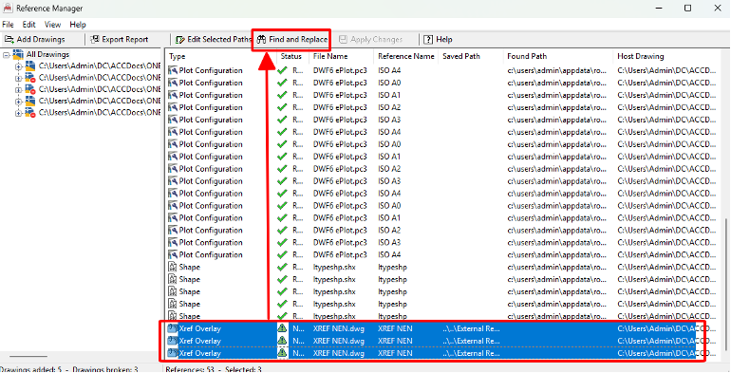The height and width of the screenshot is (373, 731).
Task: Collapse the All Drawings tree node
Action: (x=6, y=55)
